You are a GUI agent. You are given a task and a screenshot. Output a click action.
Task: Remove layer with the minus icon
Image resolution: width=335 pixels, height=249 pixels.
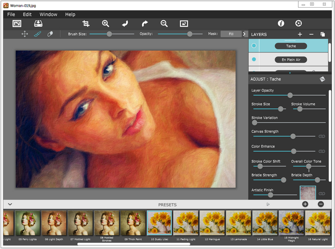[311, 34]
